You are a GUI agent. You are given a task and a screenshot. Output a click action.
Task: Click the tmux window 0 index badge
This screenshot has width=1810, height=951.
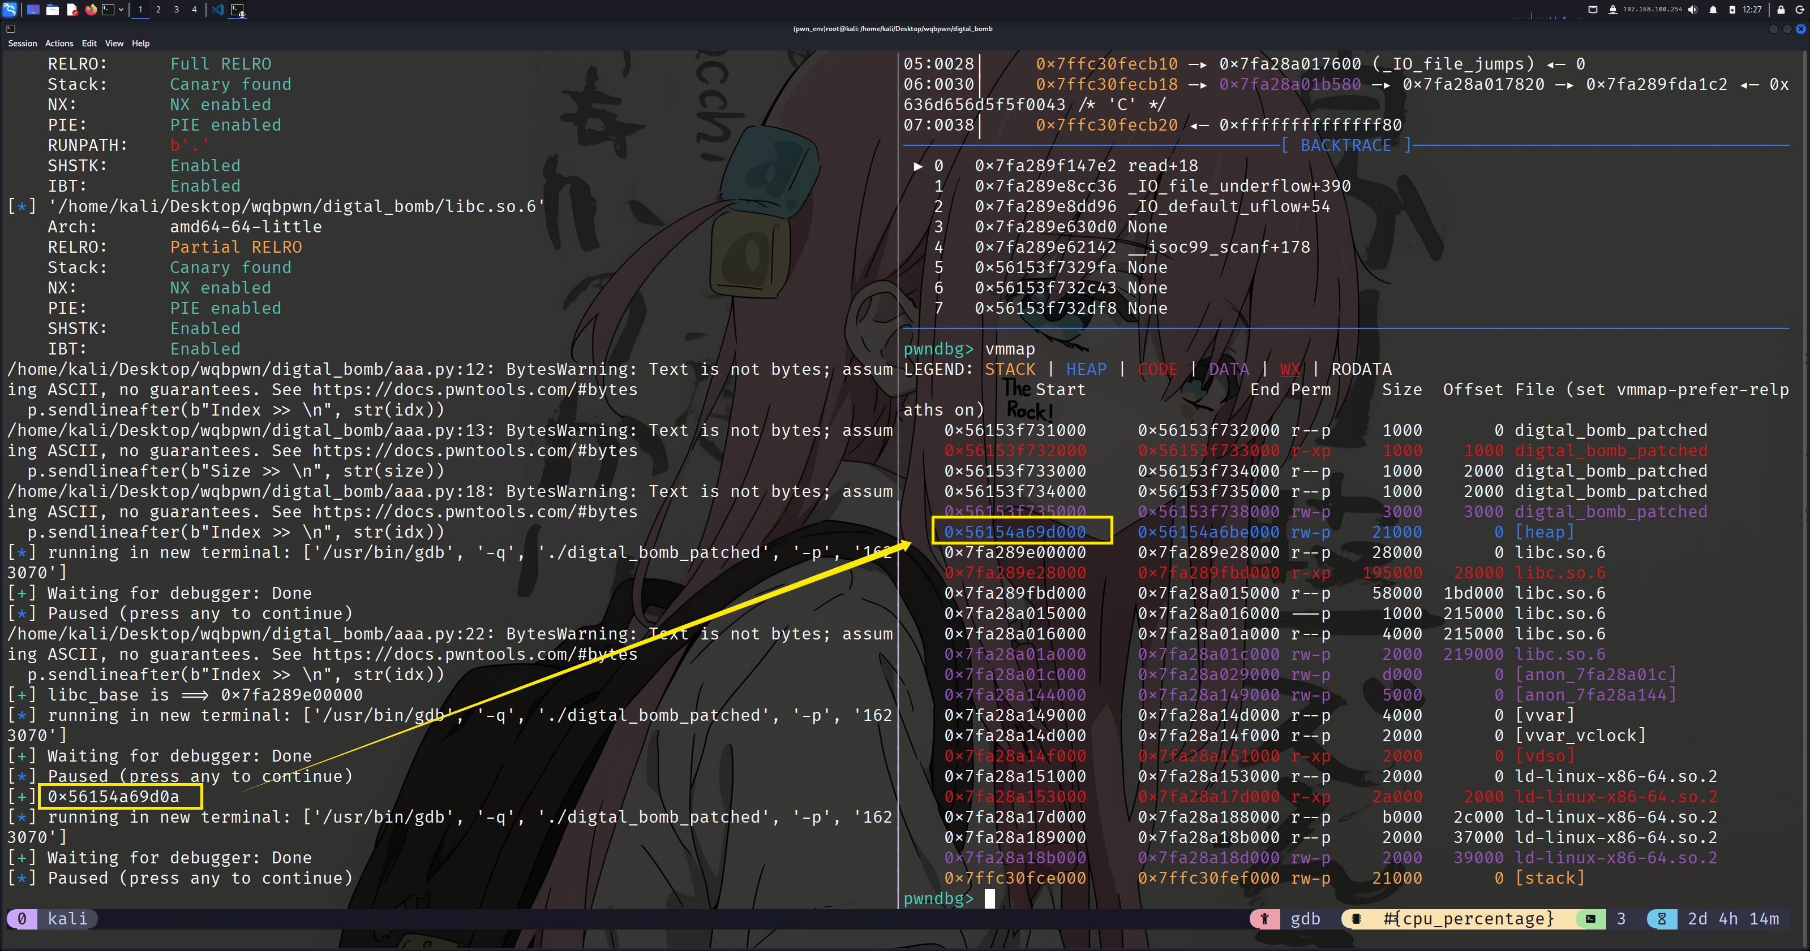tap(22, 919)
